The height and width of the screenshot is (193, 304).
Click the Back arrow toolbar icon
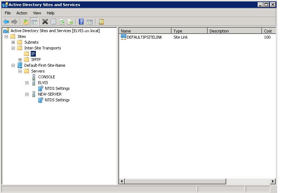tap(6, 22)
